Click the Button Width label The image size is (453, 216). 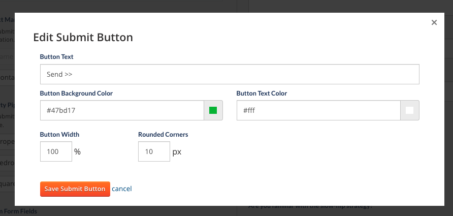coord(59,135)
